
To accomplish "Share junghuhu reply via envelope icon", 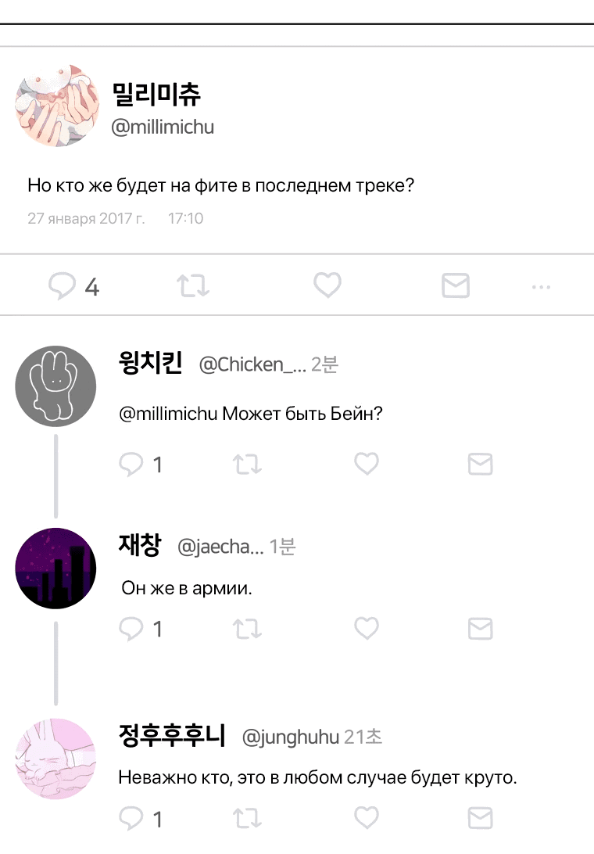I will click(480, 818).
